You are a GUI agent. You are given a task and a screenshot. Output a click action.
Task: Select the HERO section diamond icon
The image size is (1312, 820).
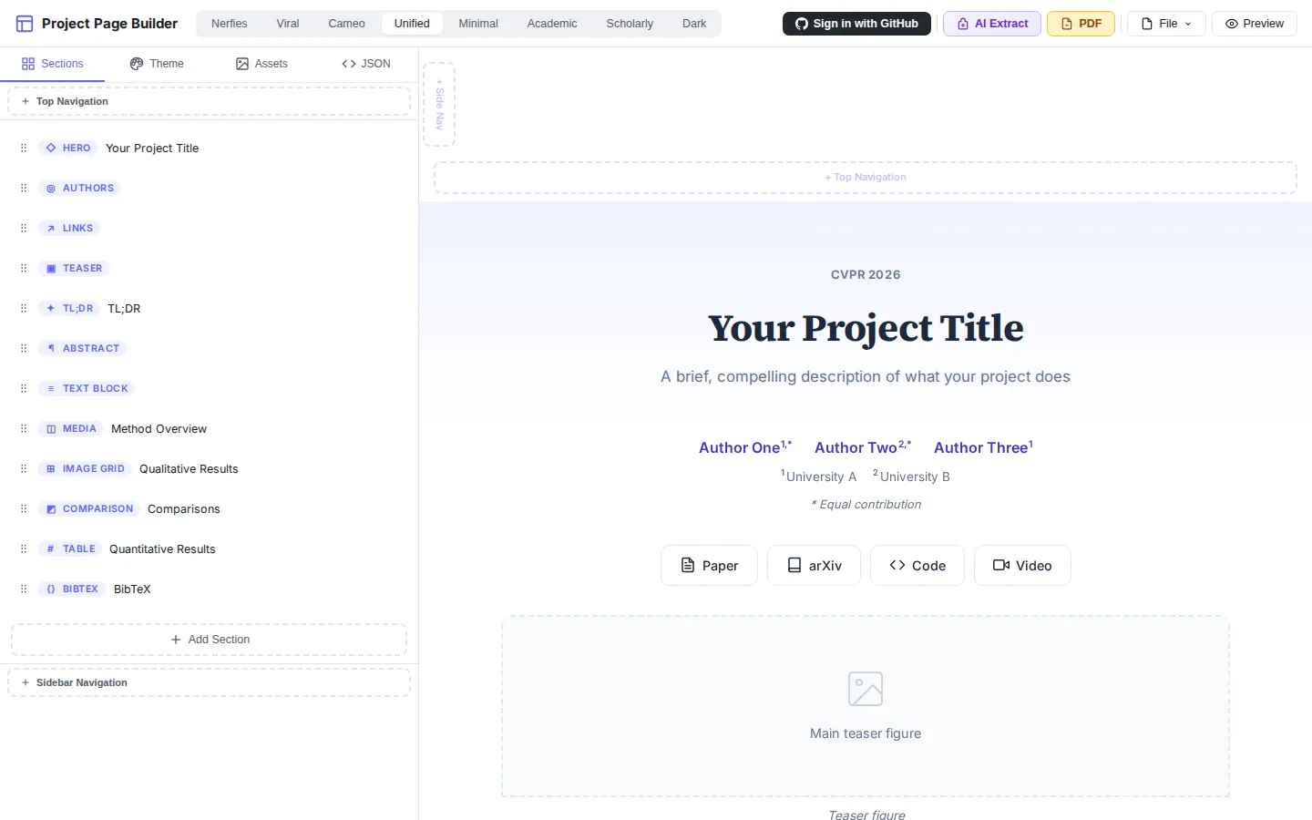coord(51,148)
